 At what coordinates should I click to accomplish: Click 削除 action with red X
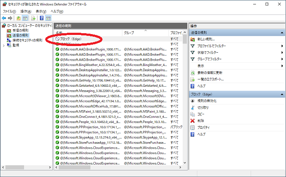pos(200,120)
